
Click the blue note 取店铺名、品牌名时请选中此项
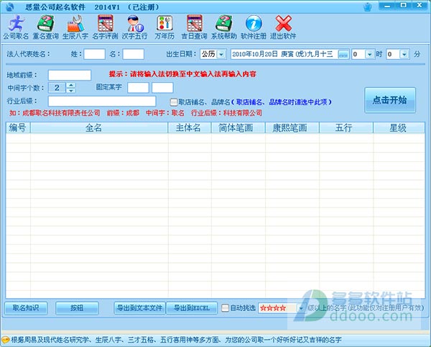[282, 102]
